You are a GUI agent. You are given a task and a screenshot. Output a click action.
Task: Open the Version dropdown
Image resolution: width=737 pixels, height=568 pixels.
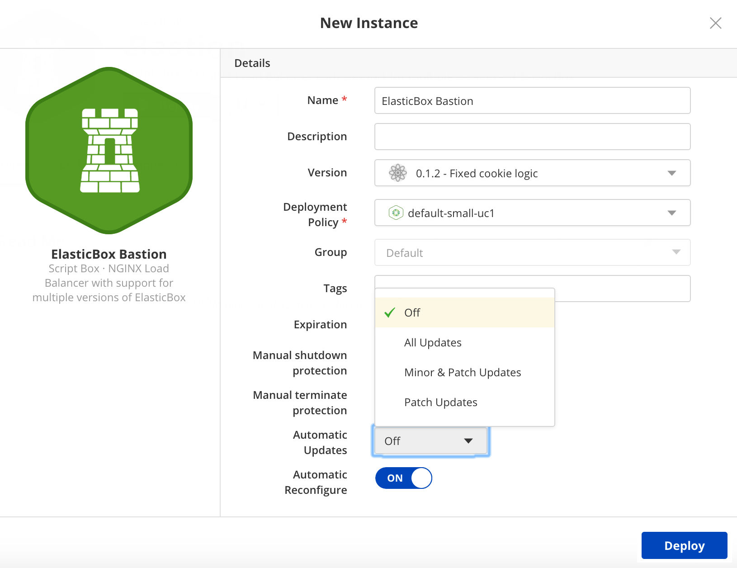coord(532,173)
